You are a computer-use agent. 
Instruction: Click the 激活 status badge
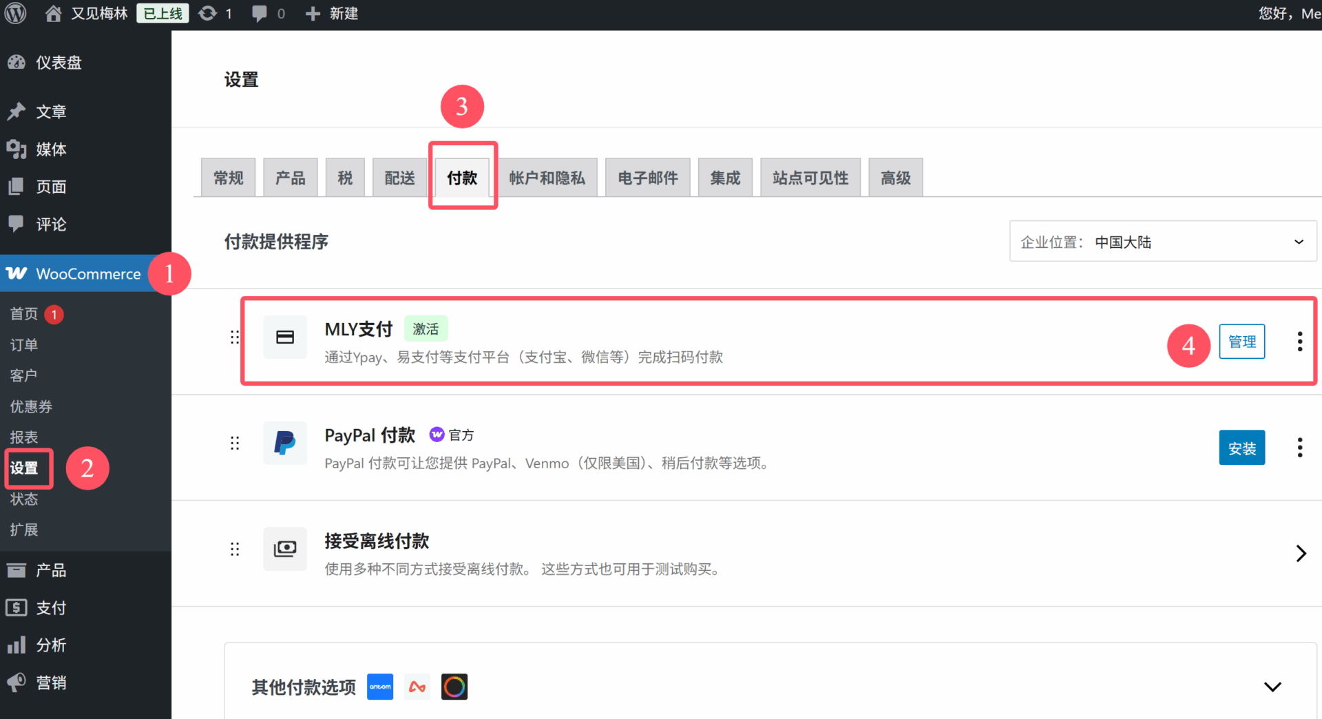tap(426, 329)
